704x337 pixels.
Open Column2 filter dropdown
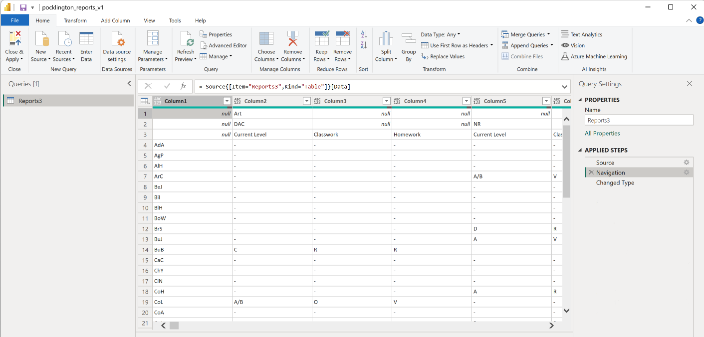[307, 101]
